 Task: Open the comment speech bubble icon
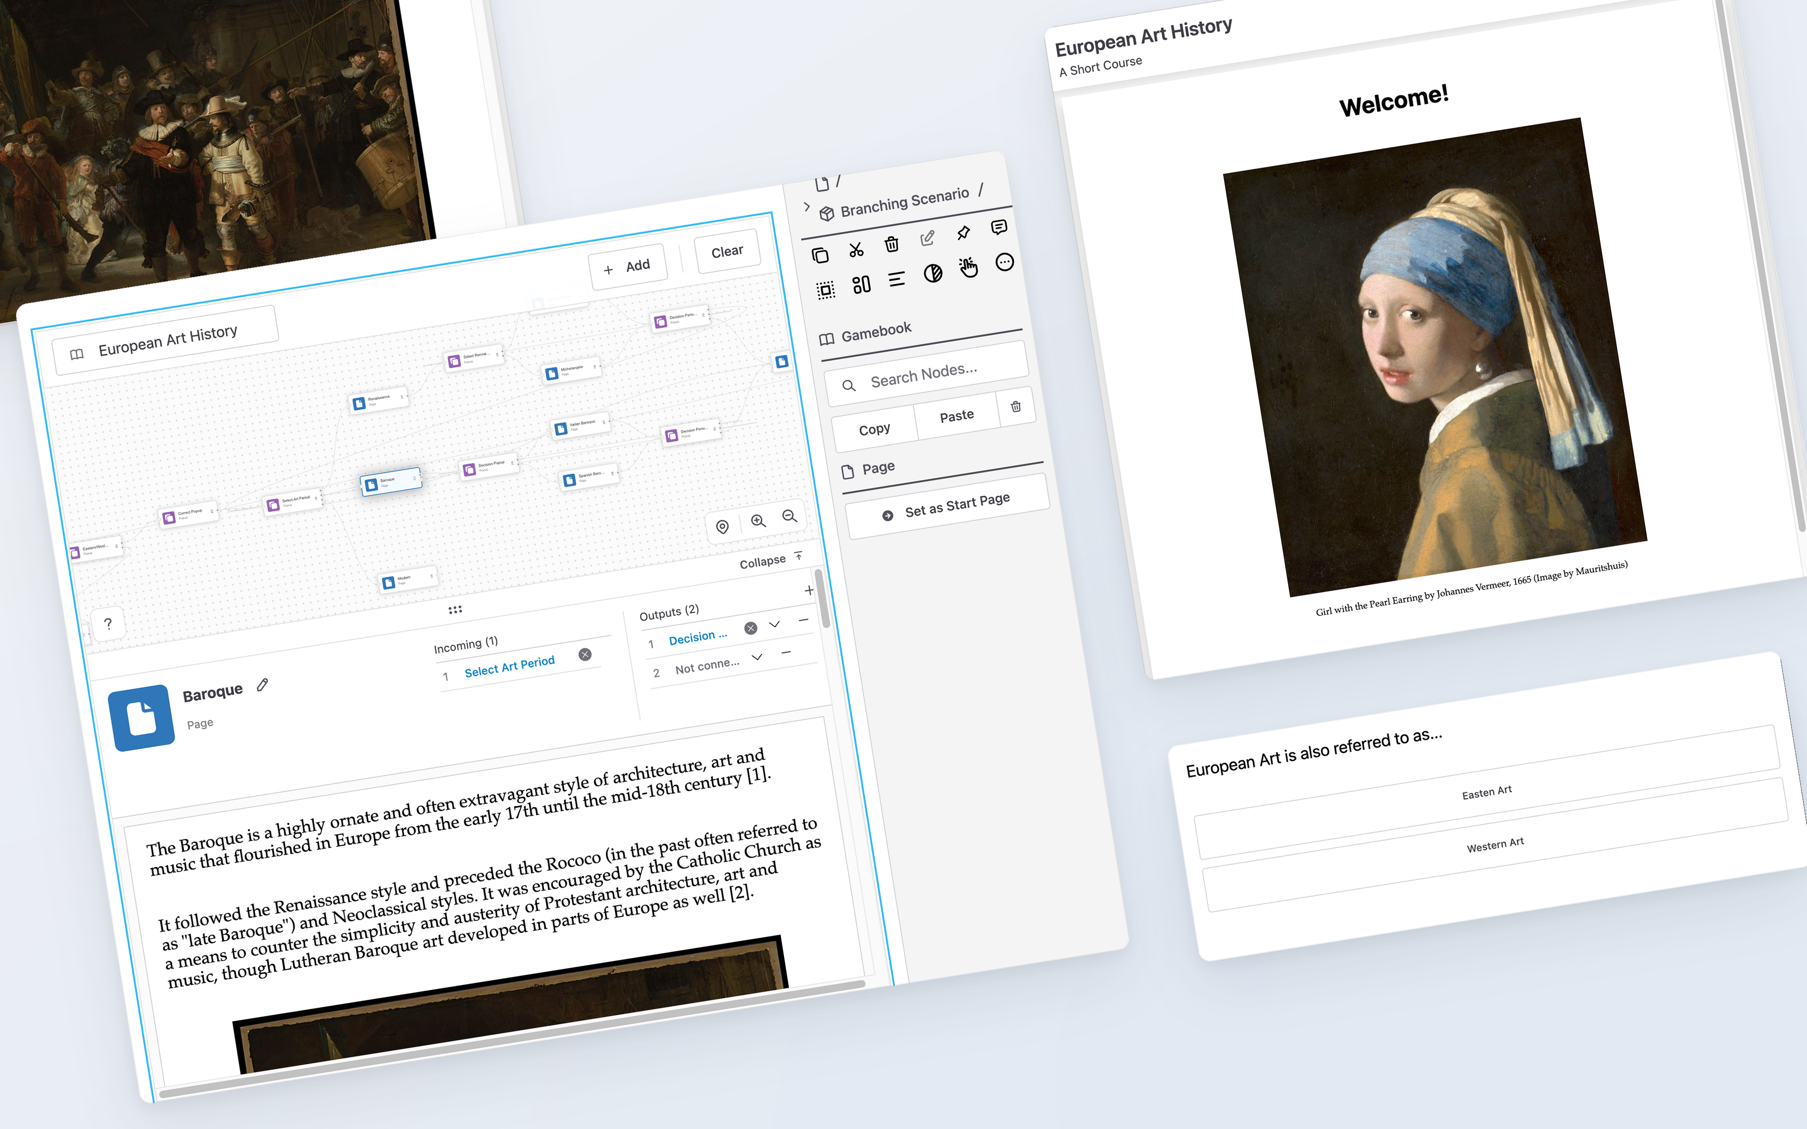pyautogui.click(x=999, y=227)
